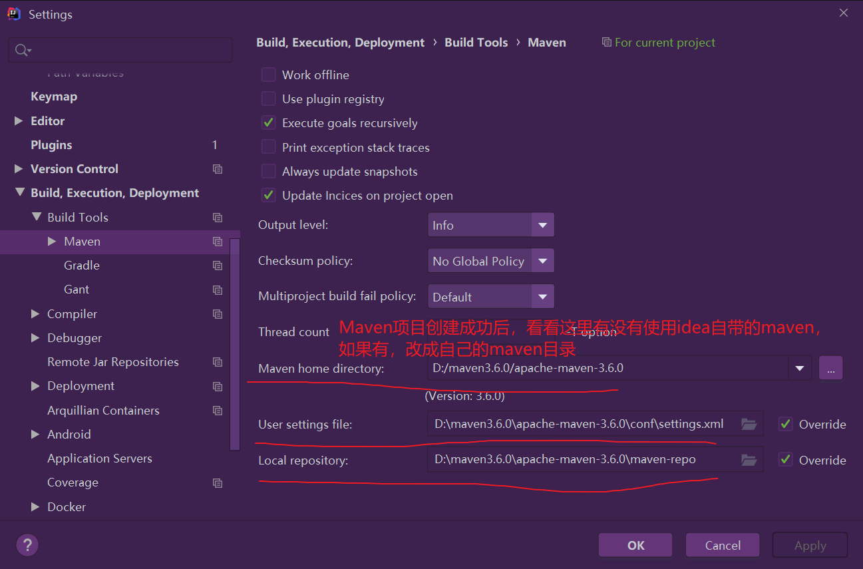Viewport: 863px width, 569px height.
Task: Toggle Always update snapshots checkbox
Action: 268,171
